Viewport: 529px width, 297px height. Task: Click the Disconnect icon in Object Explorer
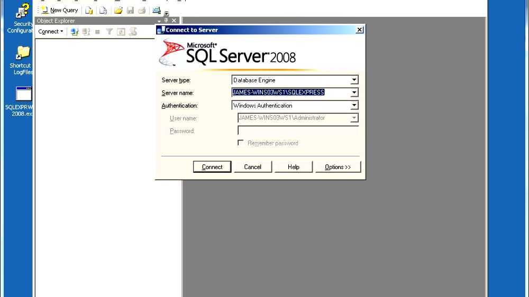coord(86,32)
